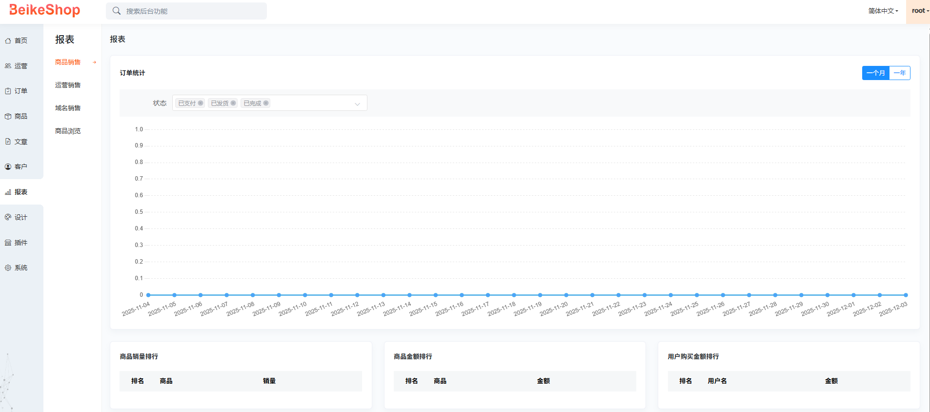Click the products box icon
The width and height of the screenshot is (930, 412).
pos(8,116)
